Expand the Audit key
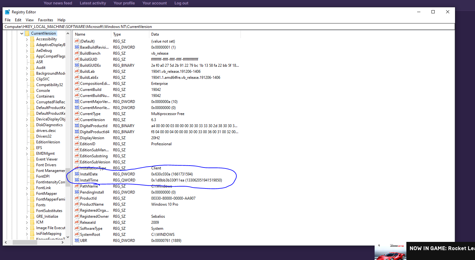Screen dimensions: 475x260 coord(27,68)
